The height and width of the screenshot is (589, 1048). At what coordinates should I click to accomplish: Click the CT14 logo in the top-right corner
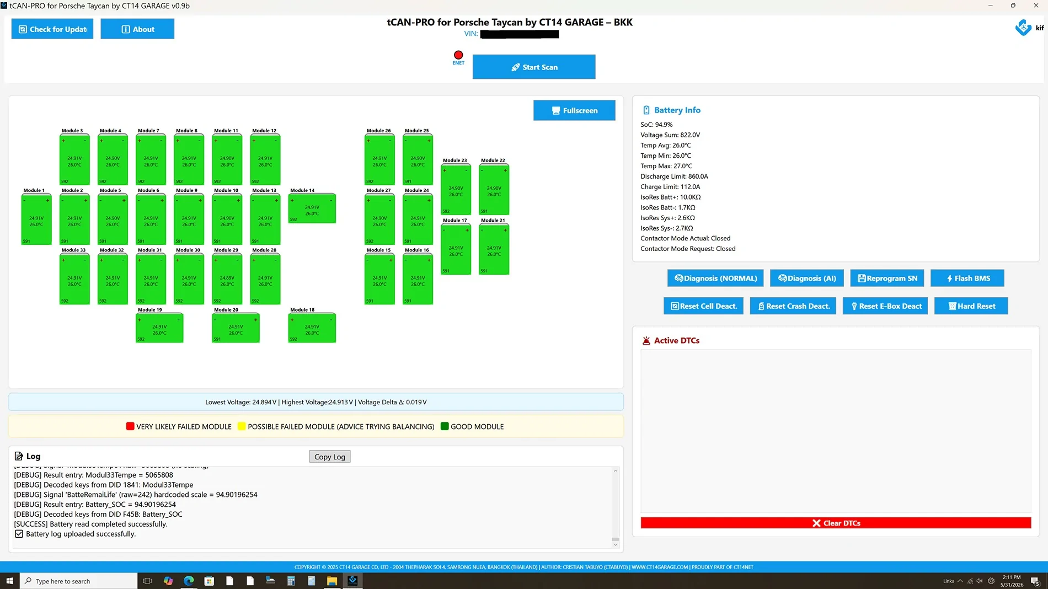point(1024,28)
